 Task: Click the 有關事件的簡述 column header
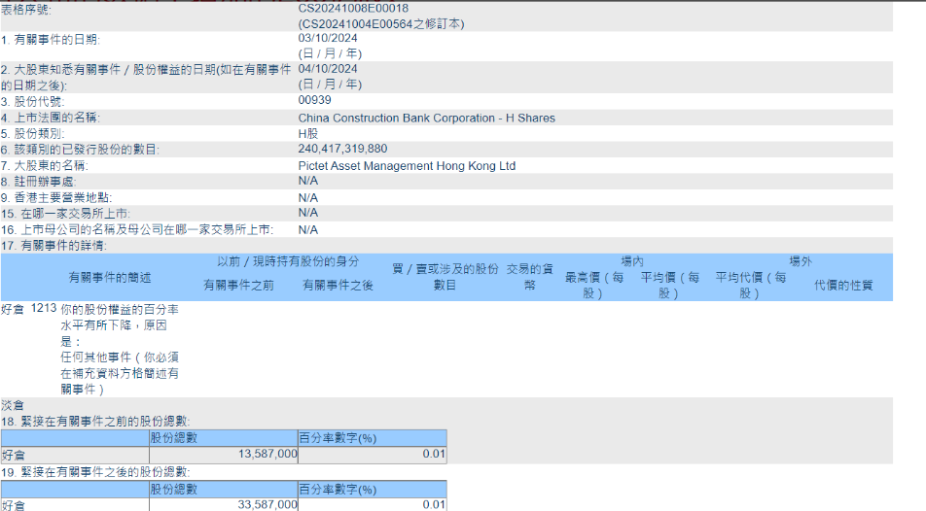pyautogui.click(x=110, y=278)
